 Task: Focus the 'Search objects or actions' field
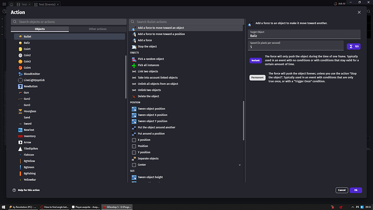click(x=69, y=22)
